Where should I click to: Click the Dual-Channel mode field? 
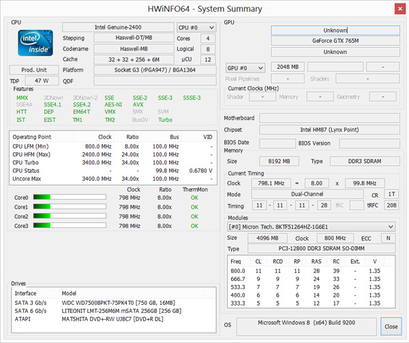(307, 194)
